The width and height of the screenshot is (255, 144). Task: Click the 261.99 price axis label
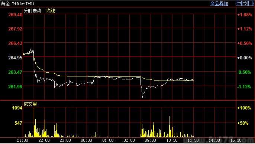pos(15,86)
